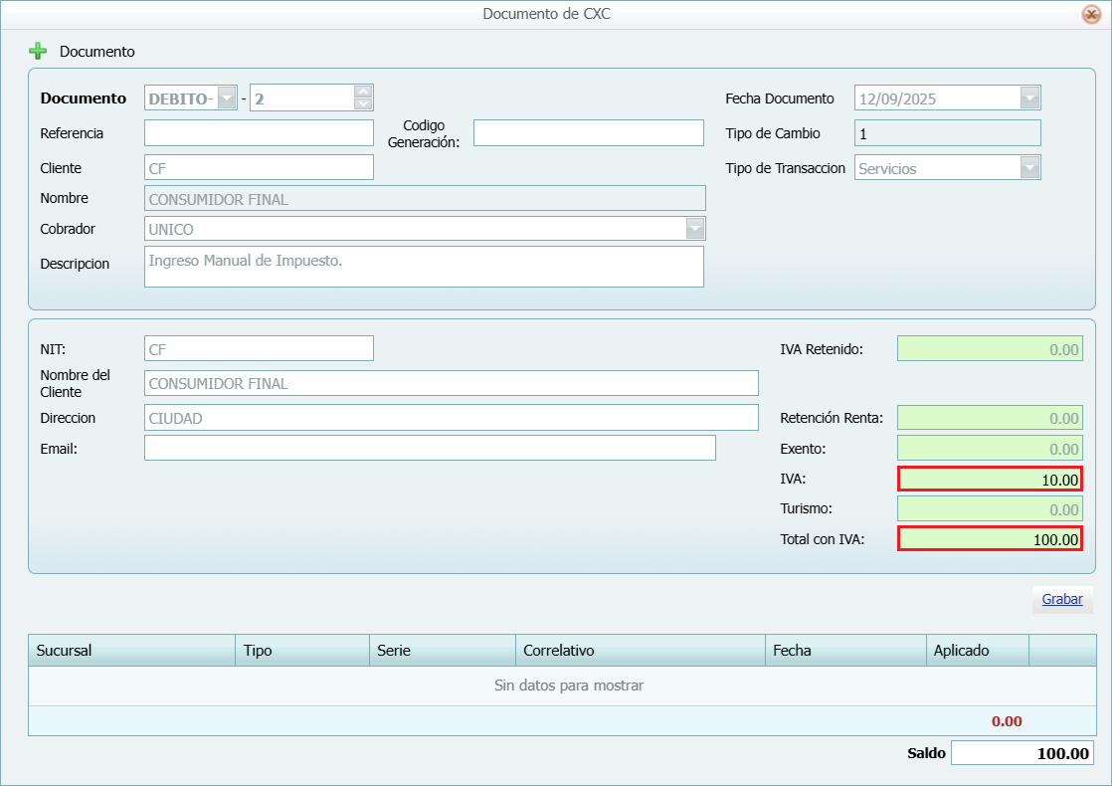Click the Aplicado column header

[977, 650]
